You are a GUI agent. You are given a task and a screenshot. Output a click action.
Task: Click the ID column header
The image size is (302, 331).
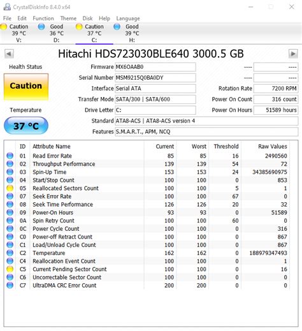click(x=22, y=147)
